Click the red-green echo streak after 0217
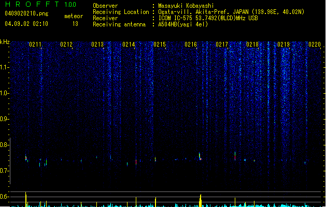 [235, 156]
